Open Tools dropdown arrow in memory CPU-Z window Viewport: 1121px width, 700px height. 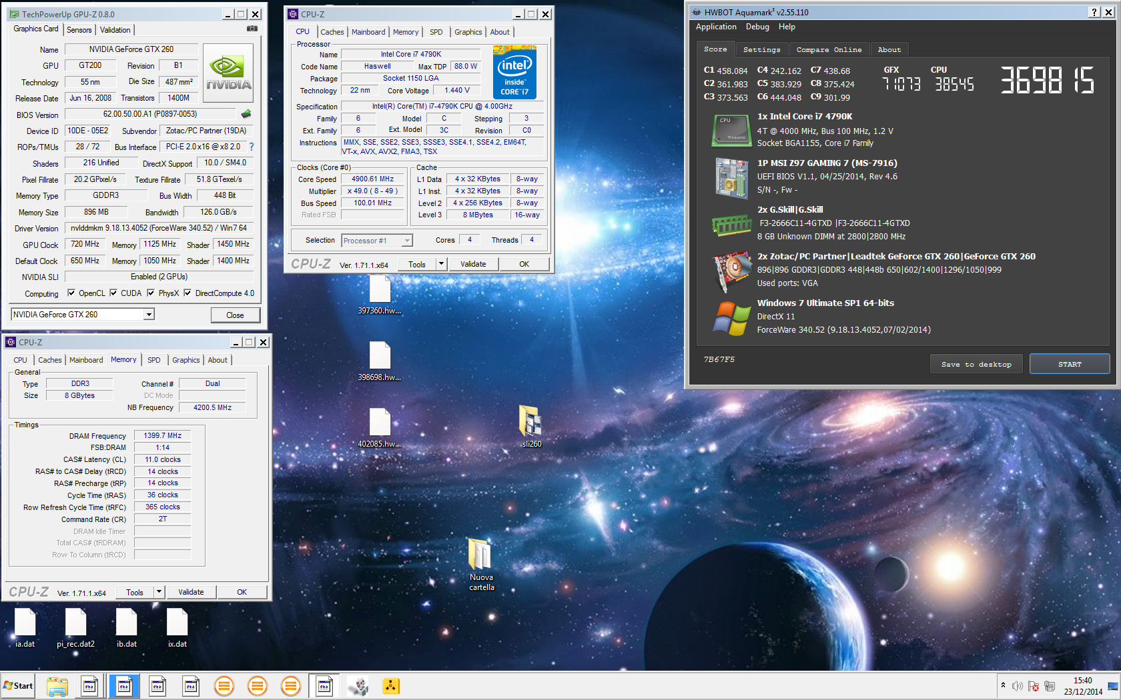point(159,592)
